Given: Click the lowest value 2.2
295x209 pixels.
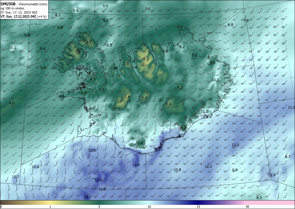Looking at the screenshot, I should click(146, 59).
